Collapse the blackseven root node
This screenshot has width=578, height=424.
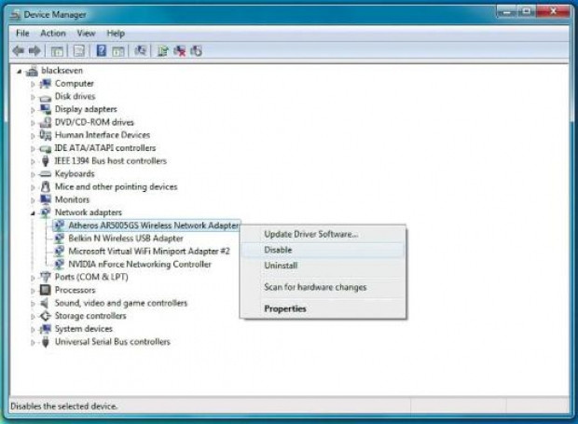[x=20, y=72]
